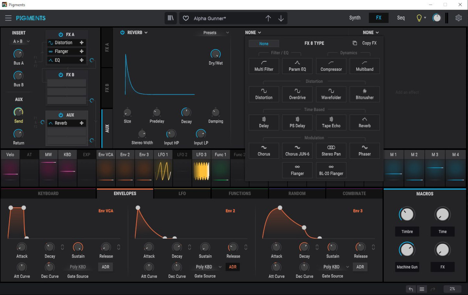This screenshot has width=468, height=295.
Task: Toggle ADR mode for Env 2
Action: tap(233, 267)
